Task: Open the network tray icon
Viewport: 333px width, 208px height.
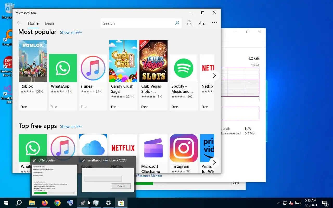Action: point(285,203)
